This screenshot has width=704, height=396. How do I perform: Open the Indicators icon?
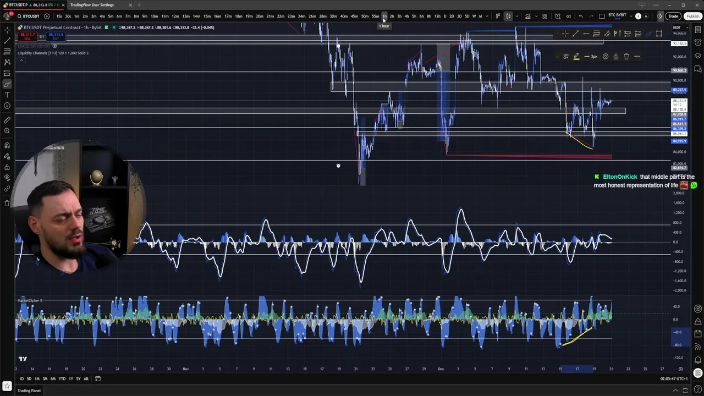(x=528, y=16)
